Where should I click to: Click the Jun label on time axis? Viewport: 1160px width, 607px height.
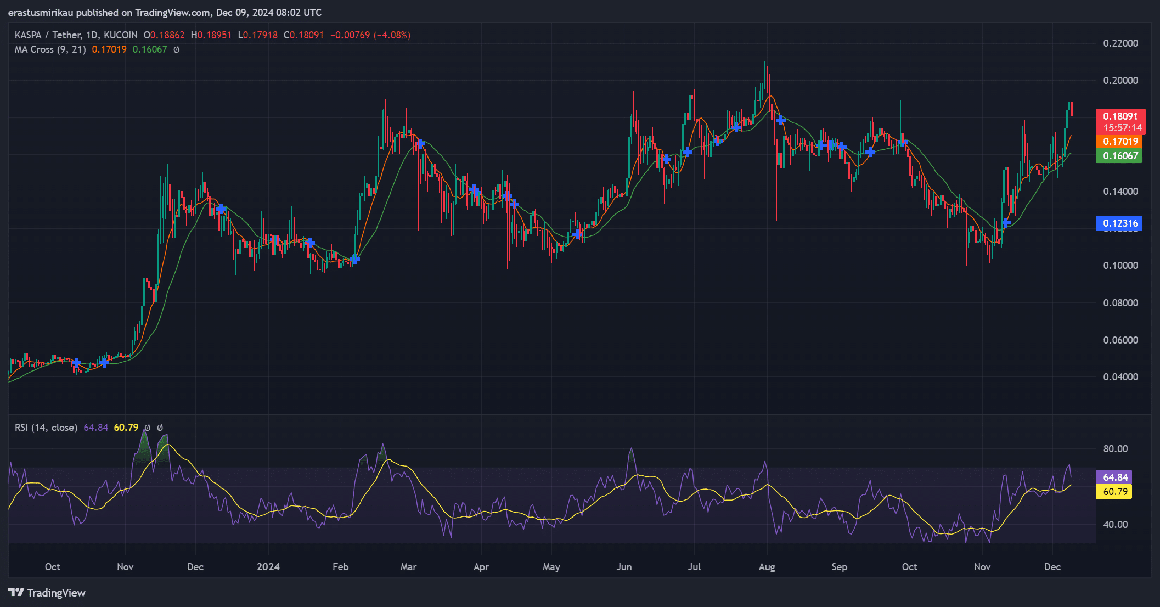click(624, 567)
